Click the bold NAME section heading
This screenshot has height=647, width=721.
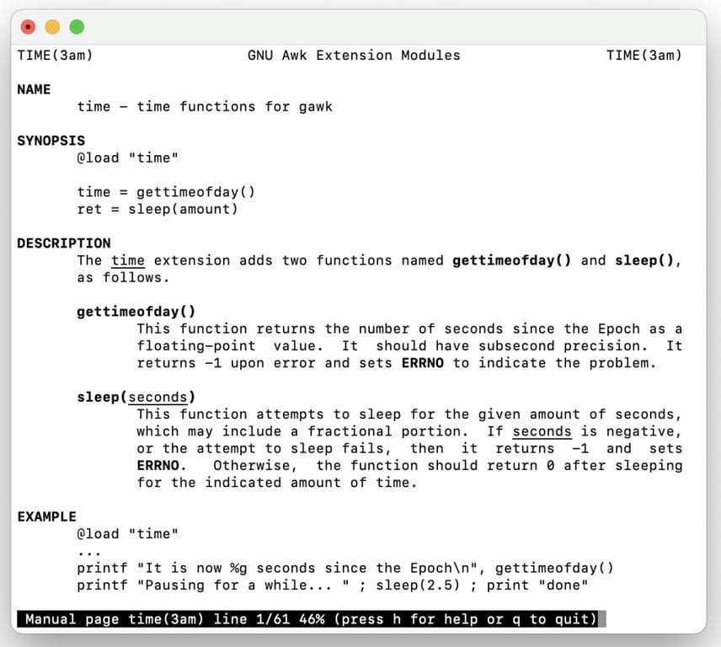(34, 89)
